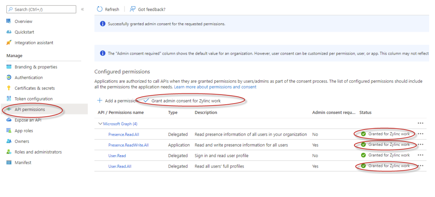
Task: Click the Manifest icon
Action: point(9,162)
